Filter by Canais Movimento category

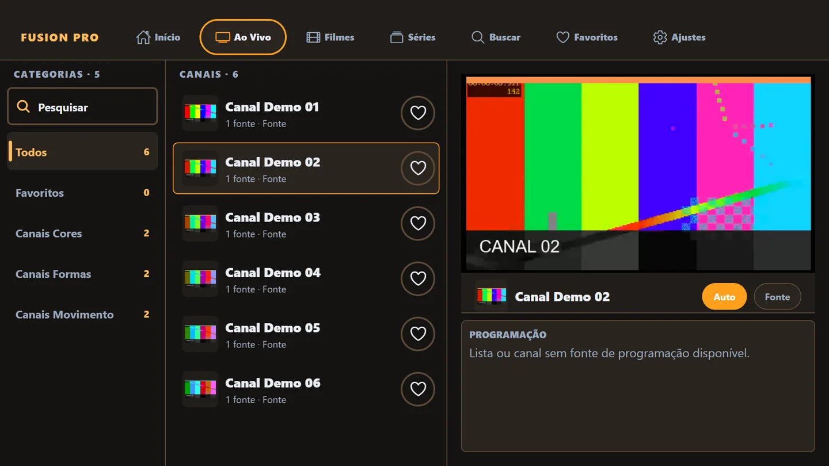[82, 314]
